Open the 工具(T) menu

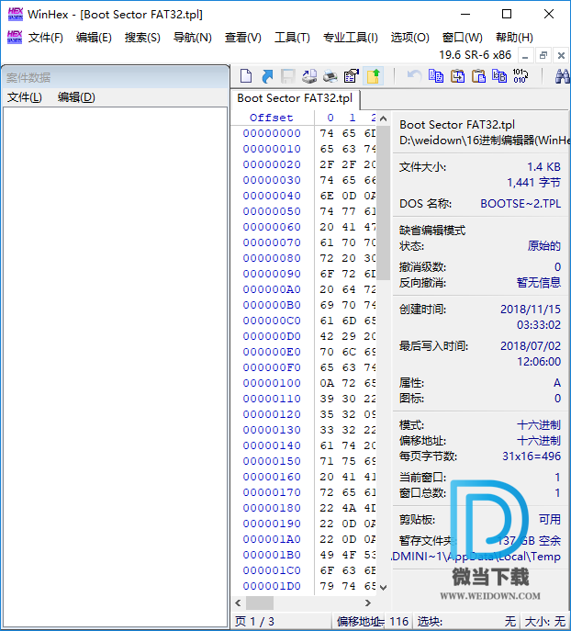pos(292,38)
